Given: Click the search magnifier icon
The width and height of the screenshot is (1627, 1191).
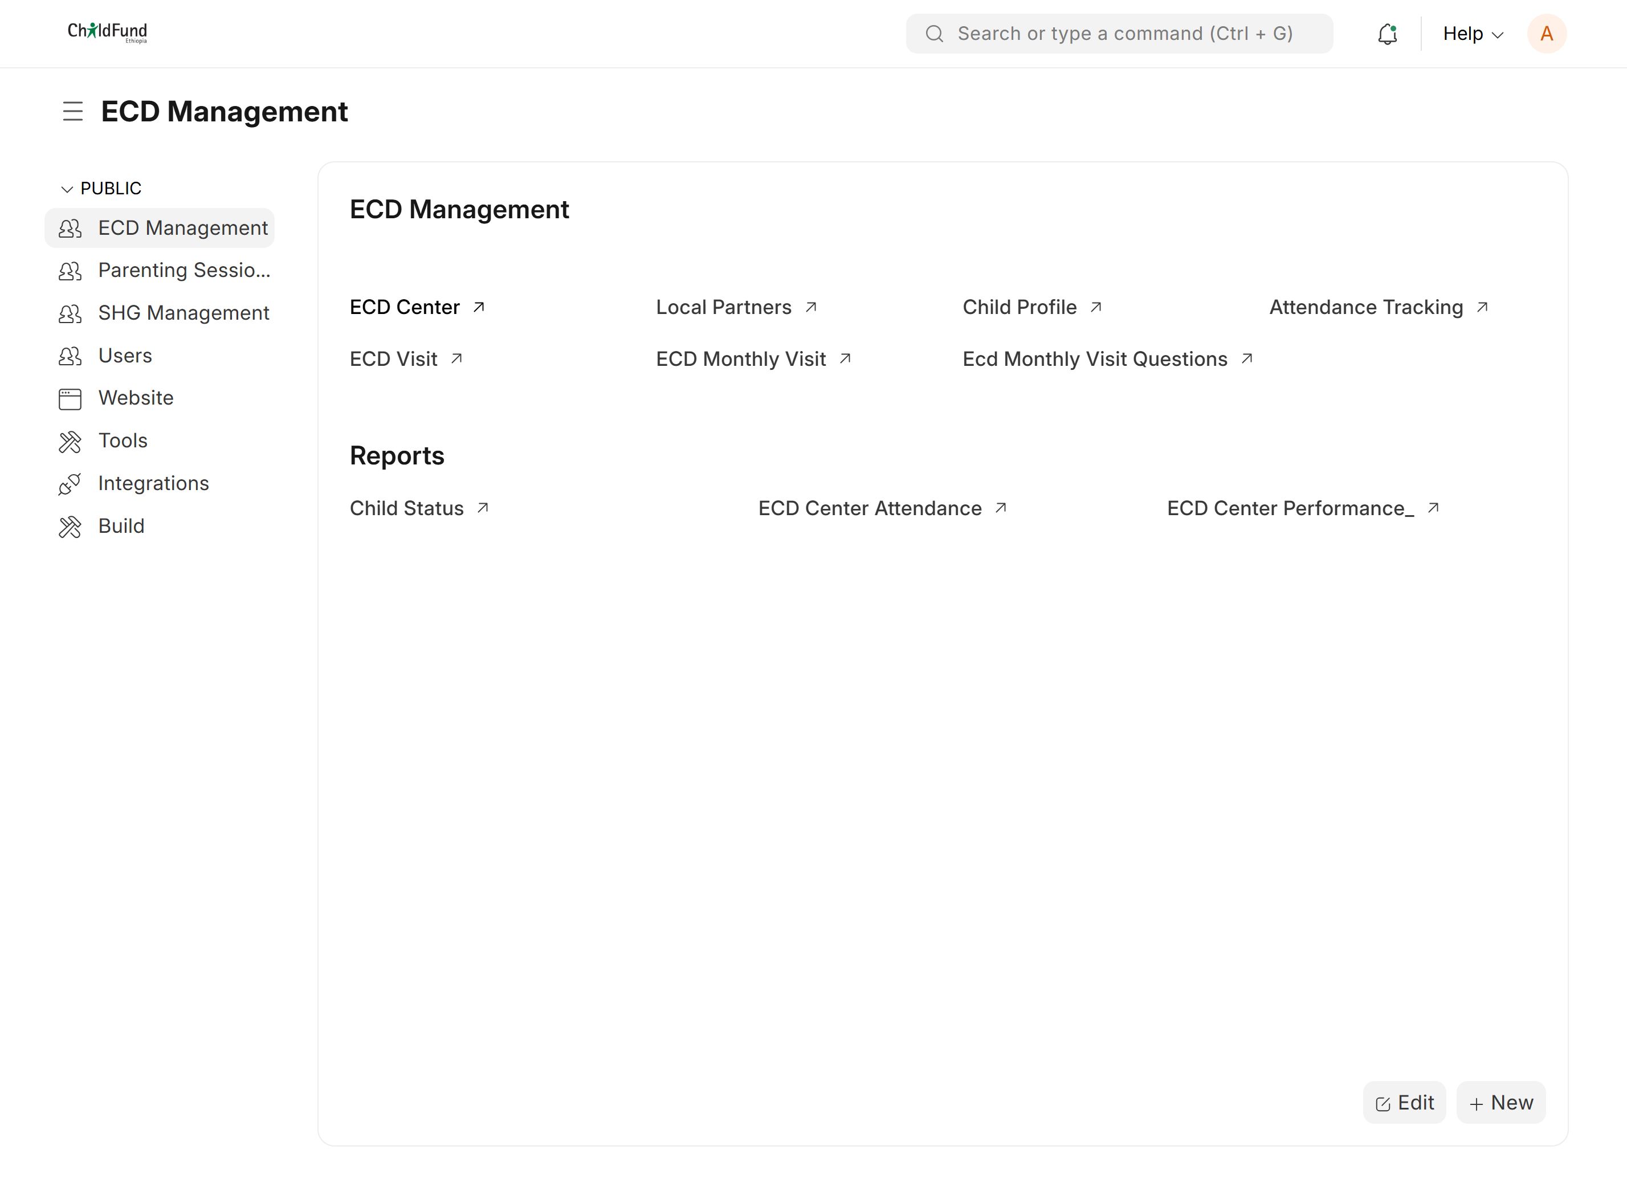Looking at the screenshot, I should [x=934, y=34].
